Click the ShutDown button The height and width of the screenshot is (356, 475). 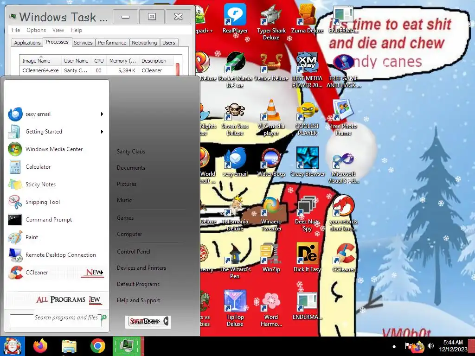(x=145, y=322)
